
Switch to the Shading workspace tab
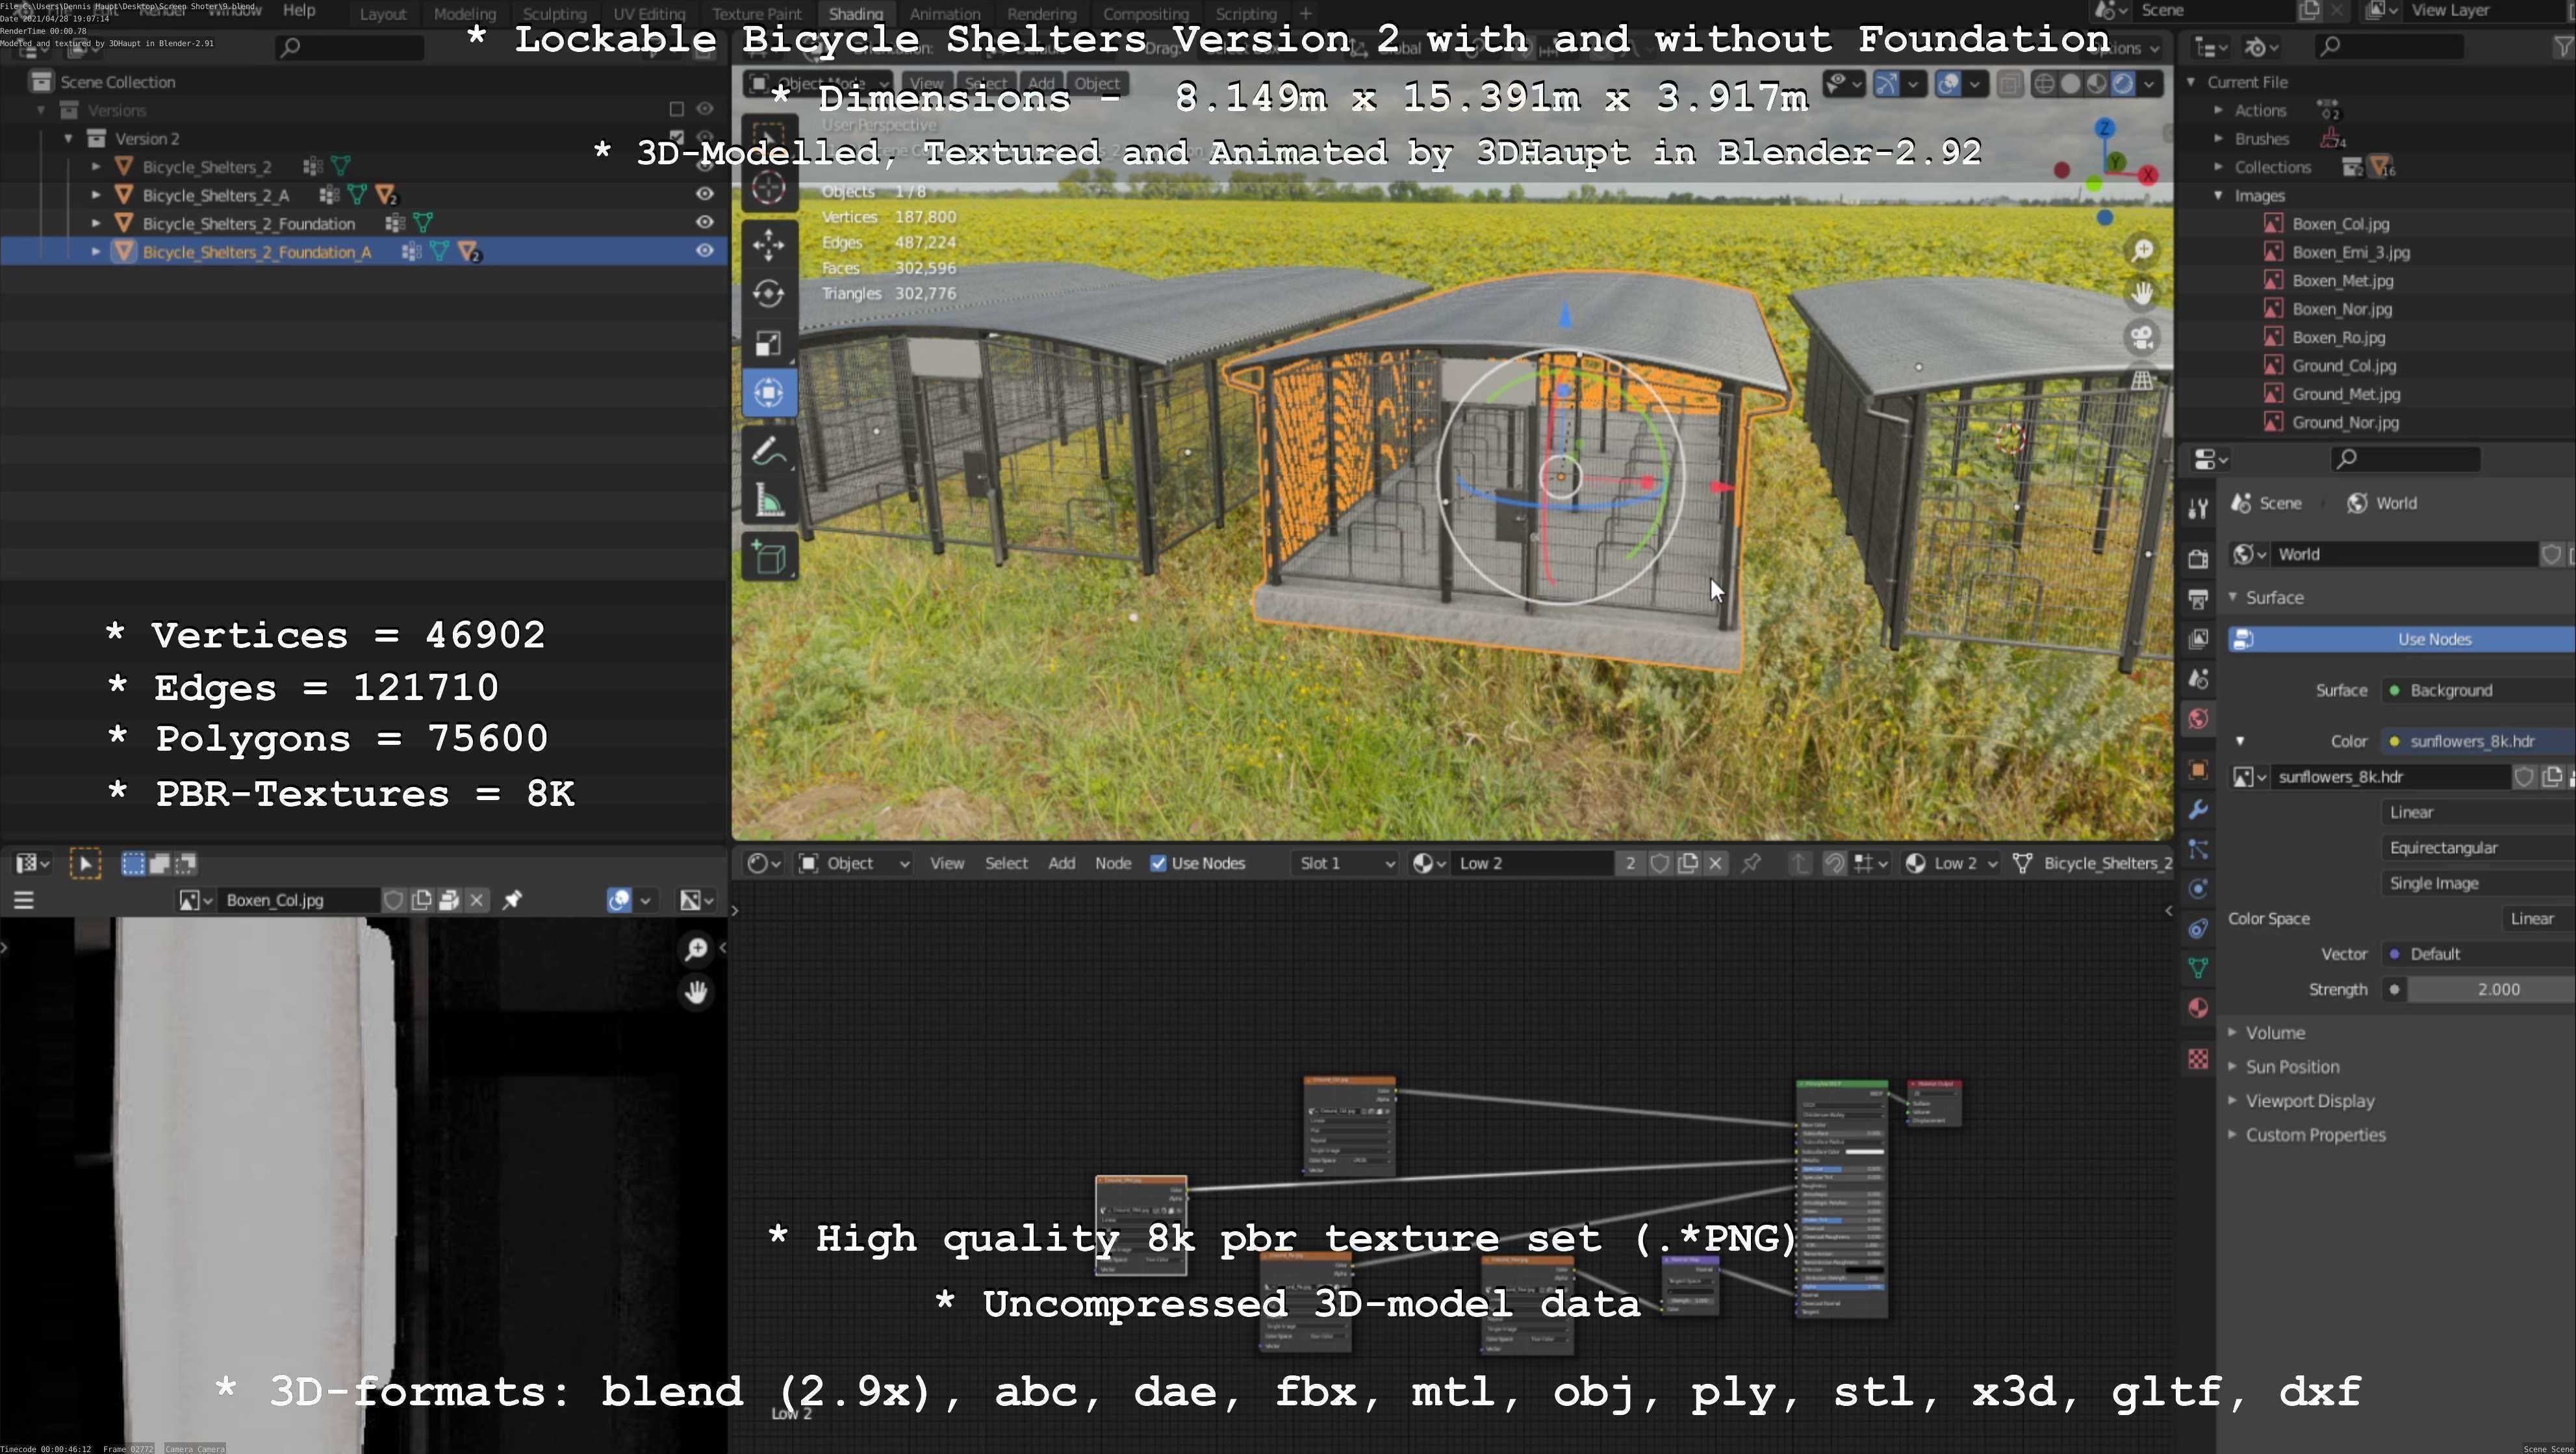click(x=855, y=14)
